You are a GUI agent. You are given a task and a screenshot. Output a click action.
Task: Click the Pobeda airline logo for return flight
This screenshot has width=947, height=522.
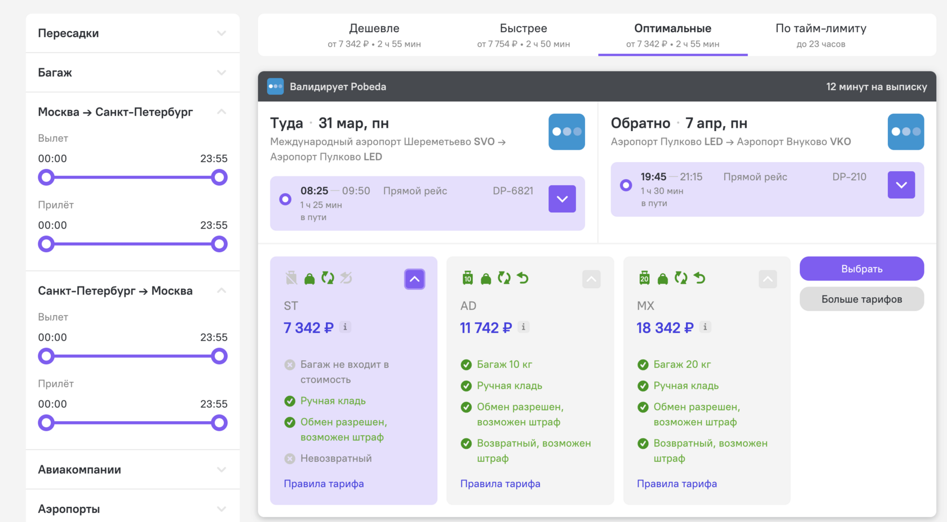905,132
